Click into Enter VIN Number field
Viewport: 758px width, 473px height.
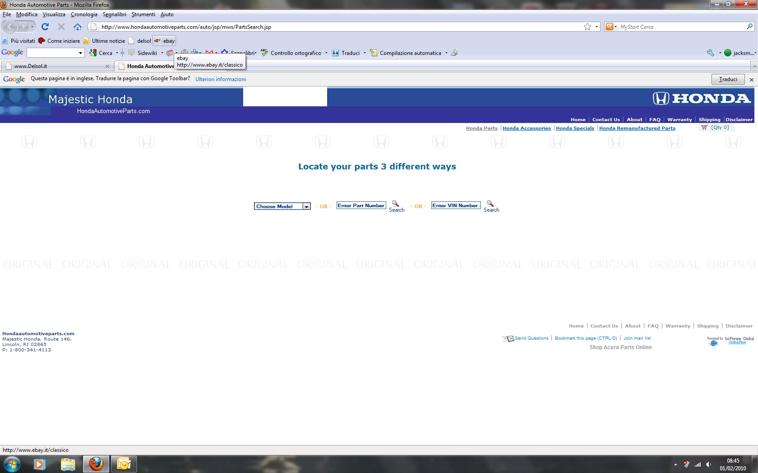click(456, 205)
